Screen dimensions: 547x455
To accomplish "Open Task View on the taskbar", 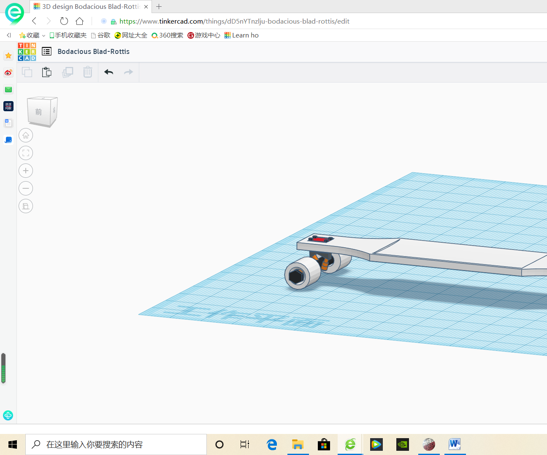I will click(x=245, y=444).
